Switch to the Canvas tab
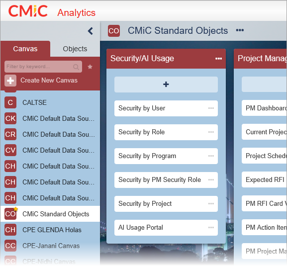 click(x=25, y=49)
